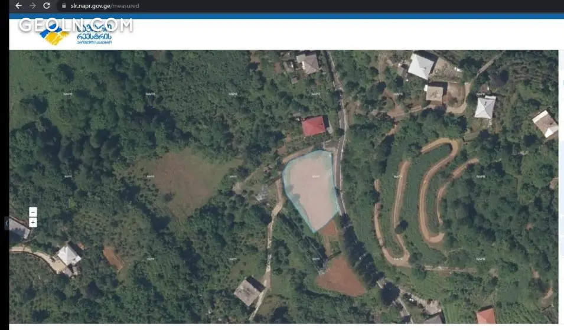Click the orange-roofed building at bottom right

point(486,316)
